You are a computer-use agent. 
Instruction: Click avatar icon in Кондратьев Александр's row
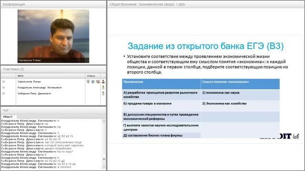[103, 87]
